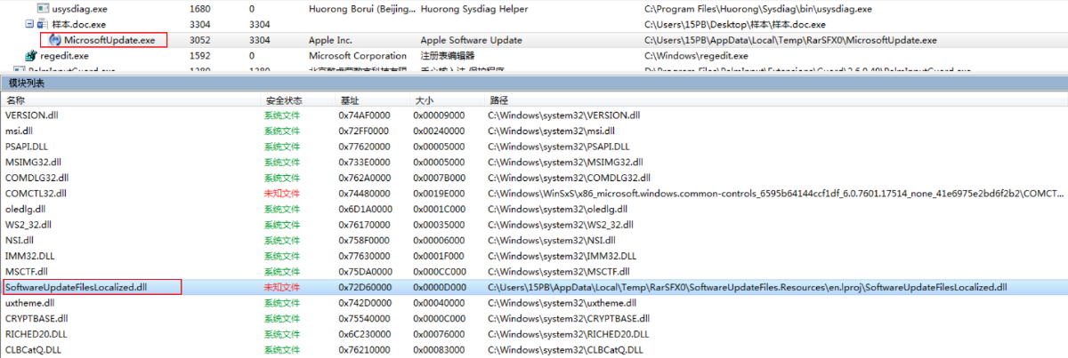This screenshot has height=358, width=1068.
Task: Click Microsoft Corporation company cell
Action: (x=360, y=56)
